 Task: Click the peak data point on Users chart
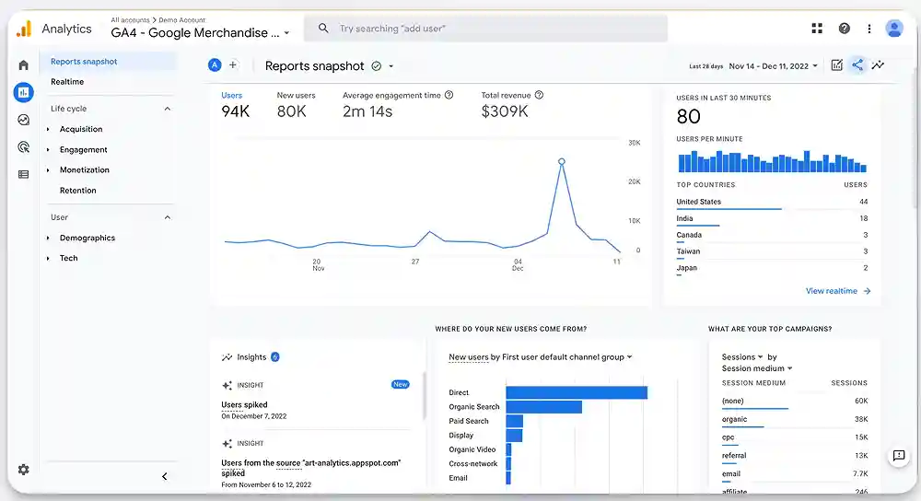tap(562, 161)
